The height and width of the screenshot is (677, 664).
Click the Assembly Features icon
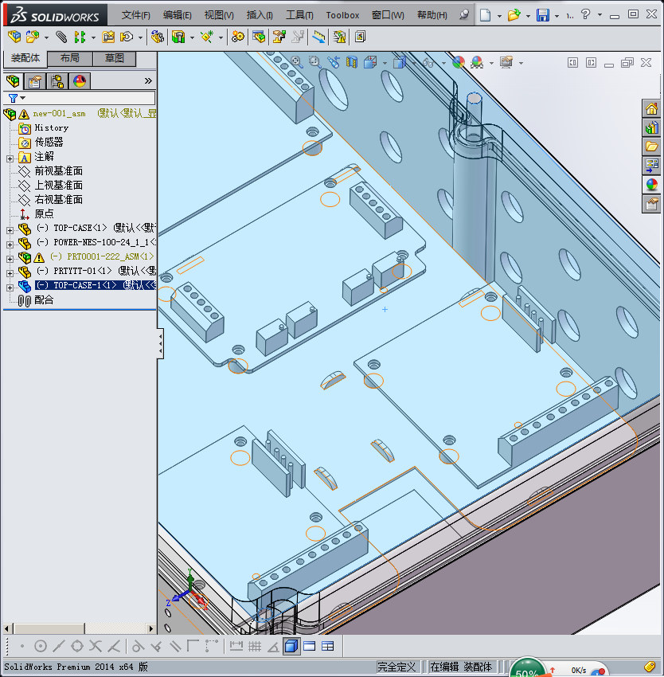point(178,37)
